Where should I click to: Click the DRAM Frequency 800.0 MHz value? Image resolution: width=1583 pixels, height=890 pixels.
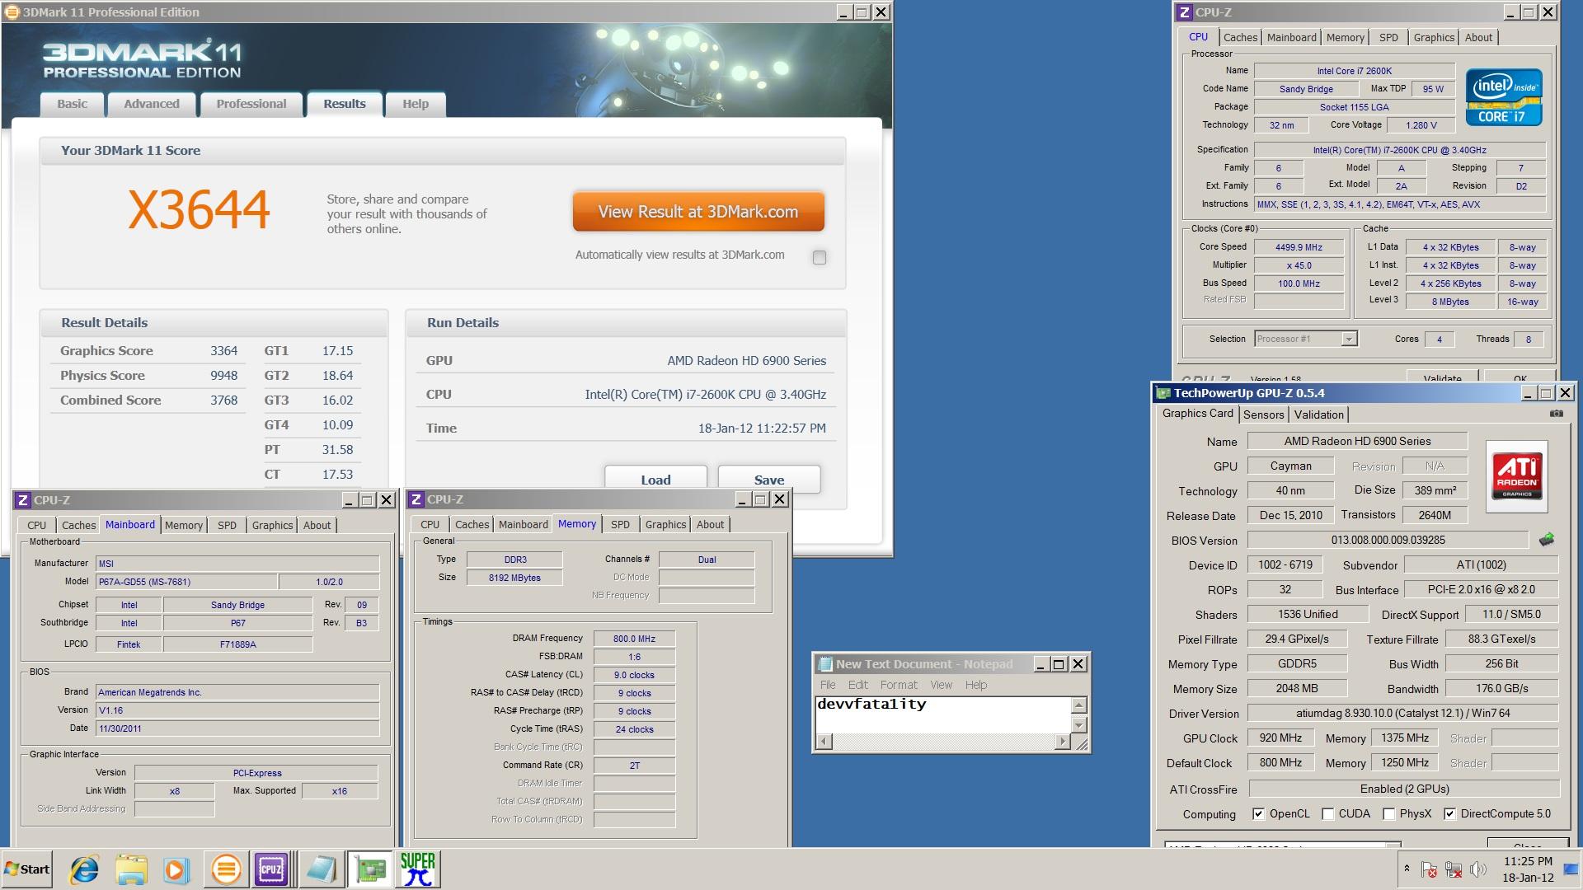pyautogui.click(x=634, y=639)
